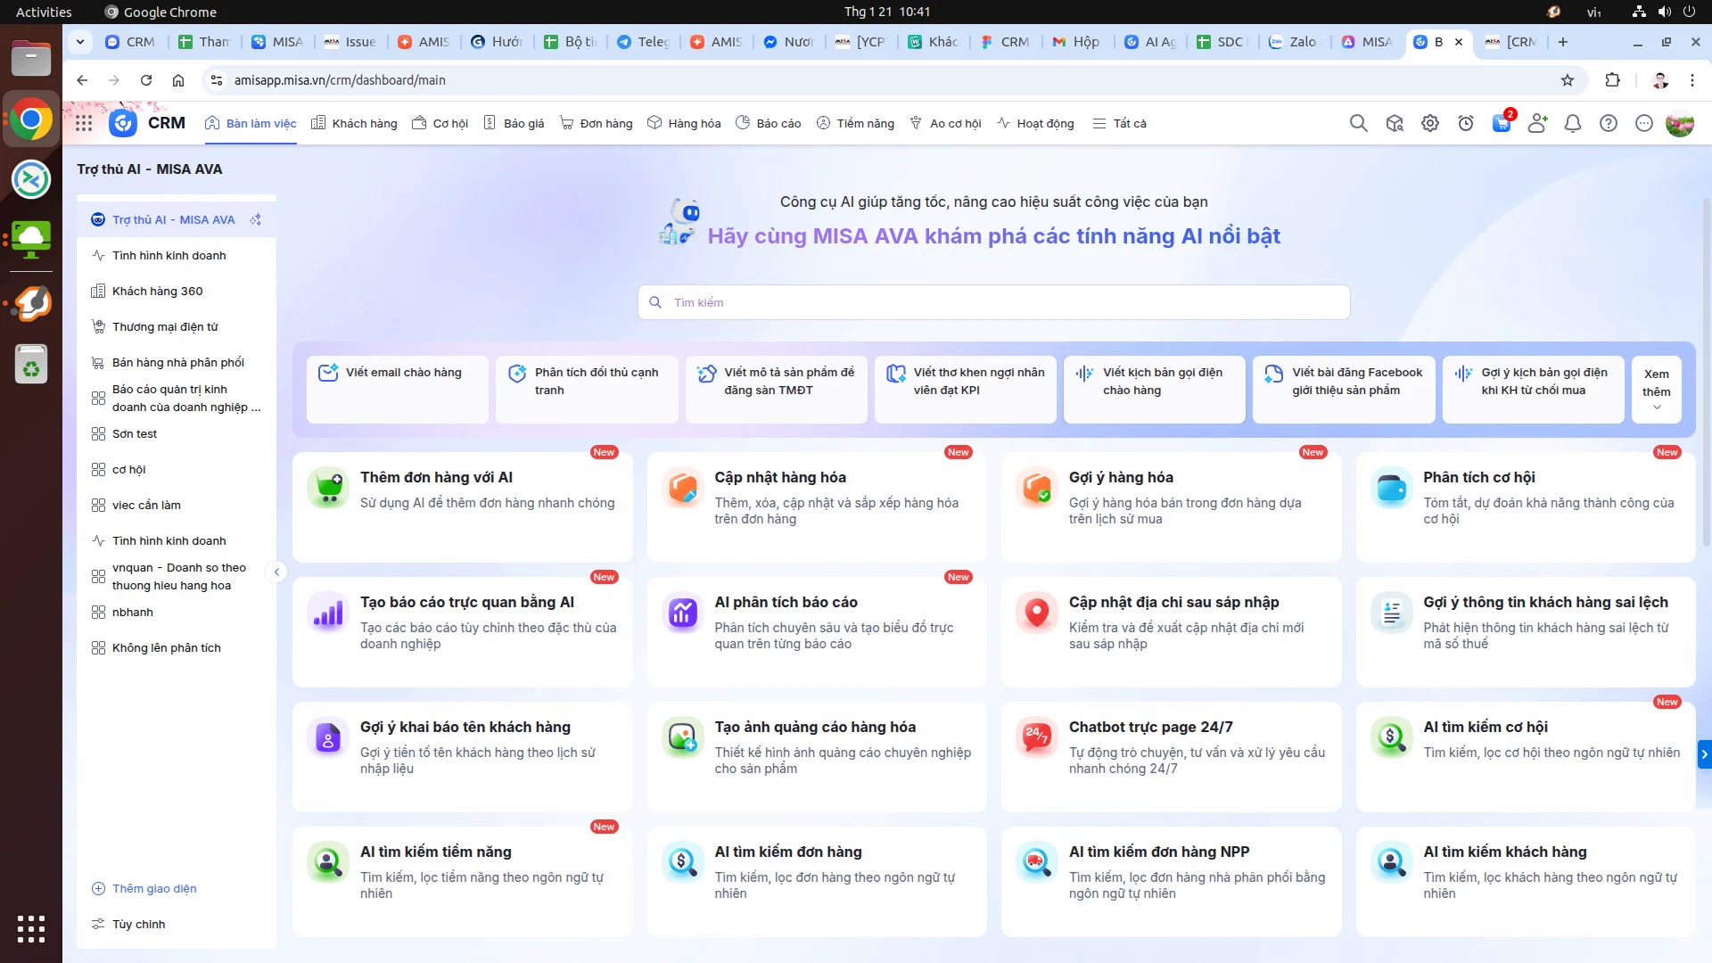Click the sparkle icon next to Trợ thủ AI - MISA AVA
The width and height of the screenshot is (1712, 963).
click(x=256, y=219)
